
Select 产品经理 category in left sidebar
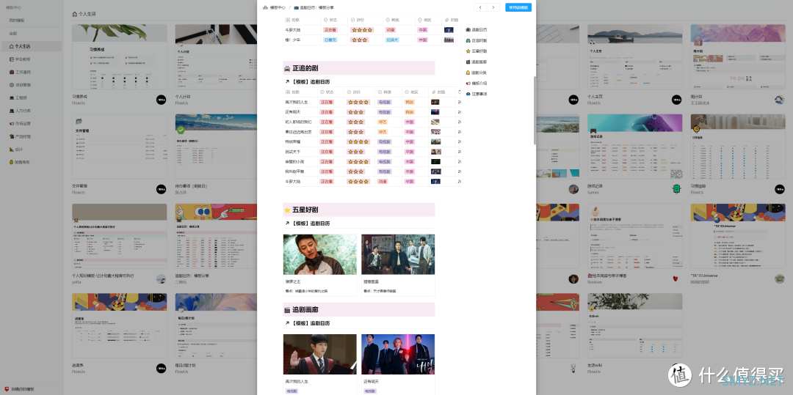31,136
